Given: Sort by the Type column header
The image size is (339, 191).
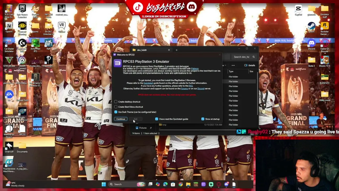Looking at the screenshot, I should (x=231, y=71).
